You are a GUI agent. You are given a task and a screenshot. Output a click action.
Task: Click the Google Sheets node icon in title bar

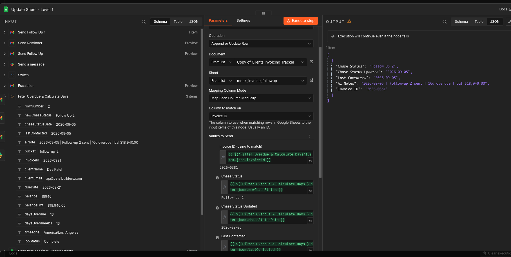coord(6,10)
